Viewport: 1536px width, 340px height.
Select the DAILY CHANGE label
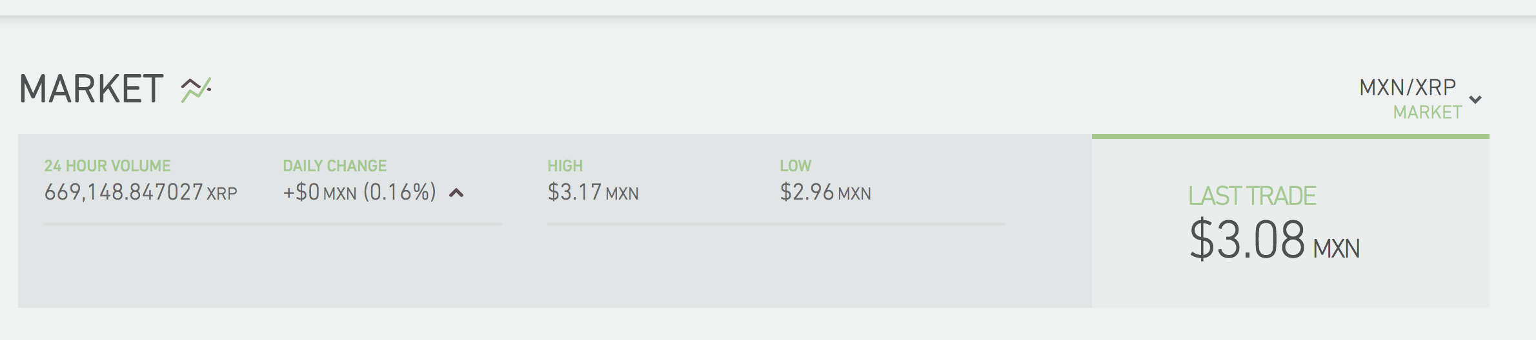[x=334, y=166]
